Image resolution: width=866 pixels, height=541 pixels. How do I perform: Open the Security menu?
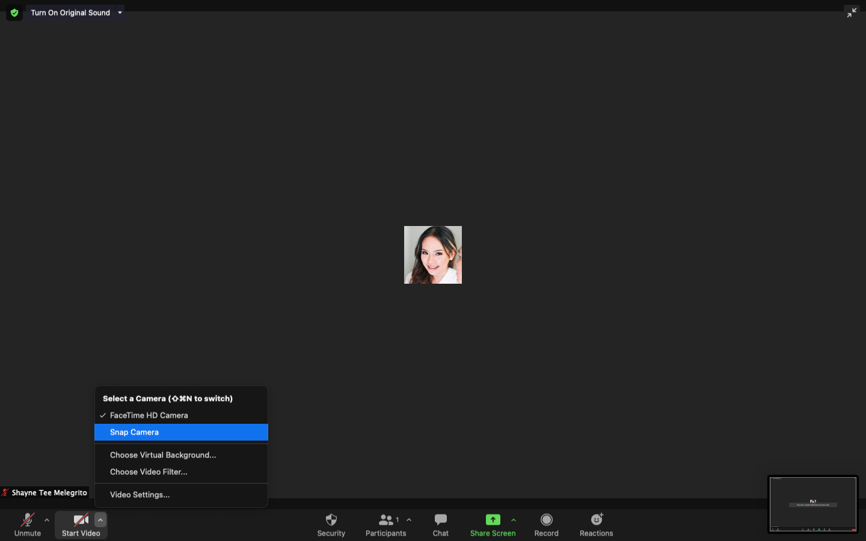[x=331, y=525]
